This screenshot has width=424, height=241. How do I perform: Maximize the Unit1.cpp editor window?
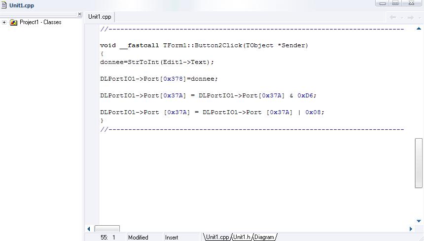pos(395,3)
